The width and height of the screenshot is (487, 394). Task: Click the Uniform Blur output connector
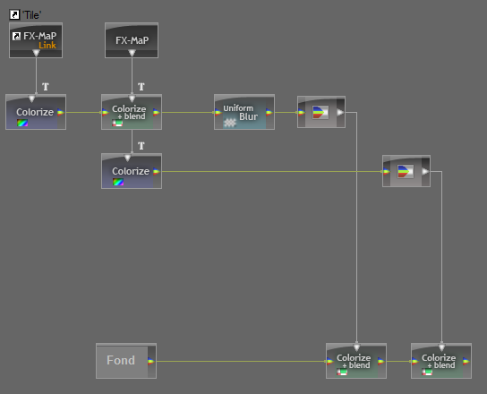(269, 112)
